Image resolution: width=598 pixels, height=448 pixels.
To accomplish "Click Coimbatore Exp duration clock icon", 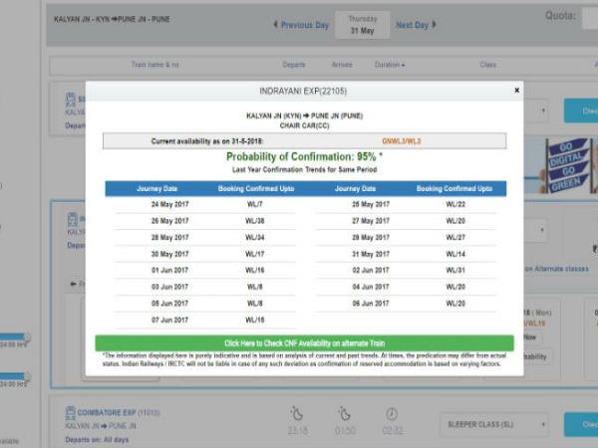I will (x=392, y=413).
